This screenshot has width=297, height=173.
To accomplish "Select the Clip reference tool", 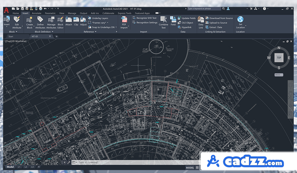I will [76, 21].
